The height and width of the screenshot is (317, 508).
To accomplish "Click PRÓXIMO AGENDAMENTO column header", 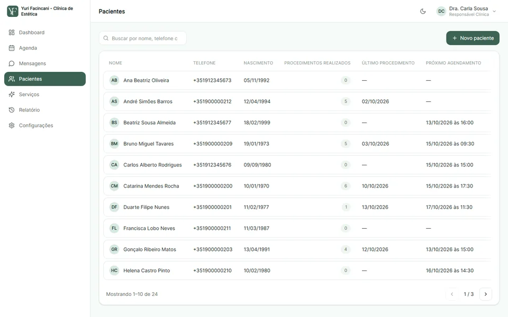I will pos(453,63).
